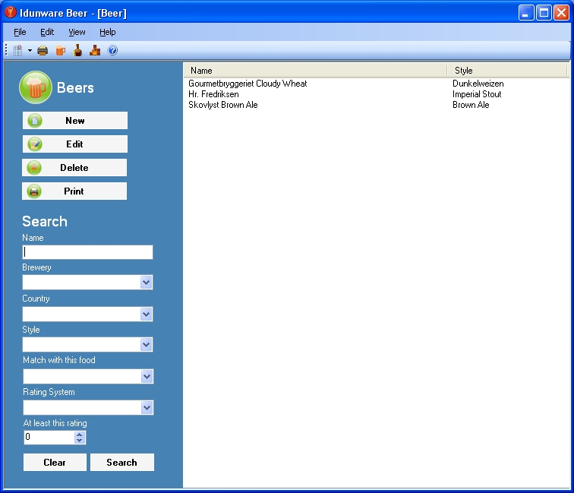This screenshot has height=493, width=574.
Task: Click the stacked crates toolbar icon
Action: pos(95,50)
